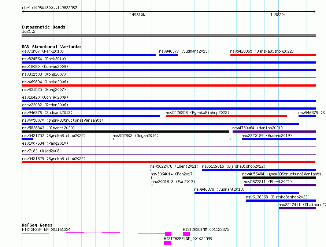Screen dimensions: 326x247
Task: Open the DGV Structural Variants track title
Action: tap(51, 47)
